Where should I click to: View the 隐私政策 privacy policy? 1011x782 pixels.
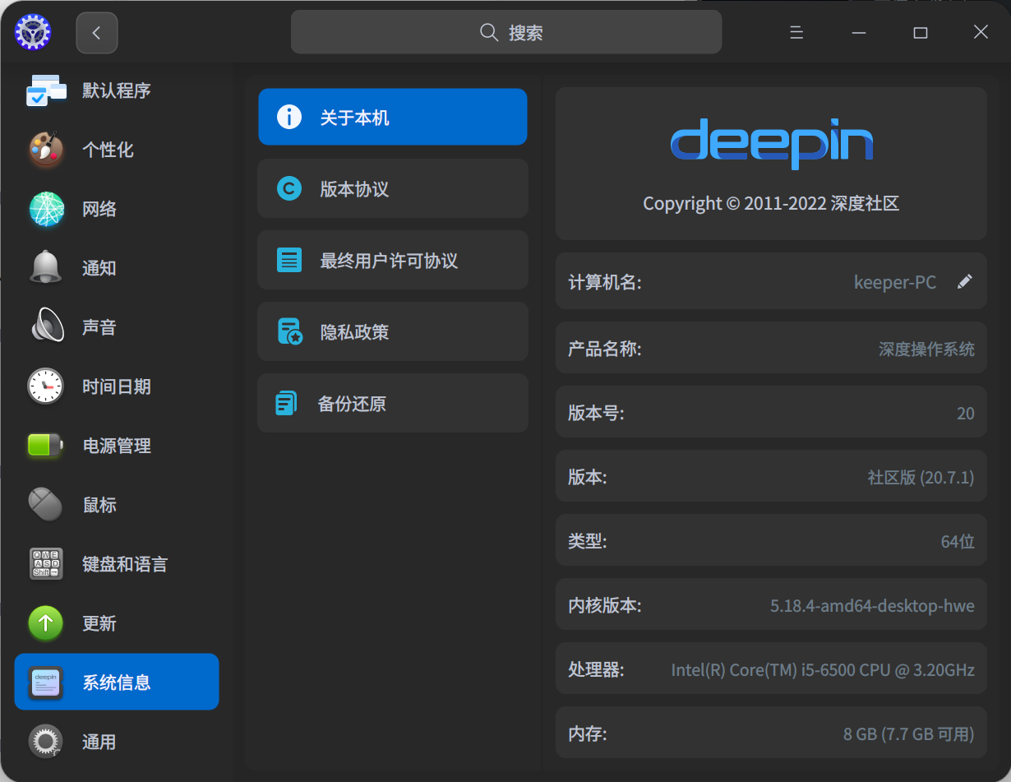[x=392, y=331]
